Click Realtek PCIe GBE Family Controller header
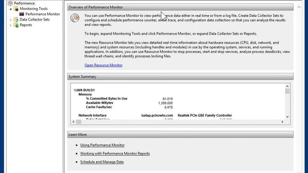 [205, 115]
